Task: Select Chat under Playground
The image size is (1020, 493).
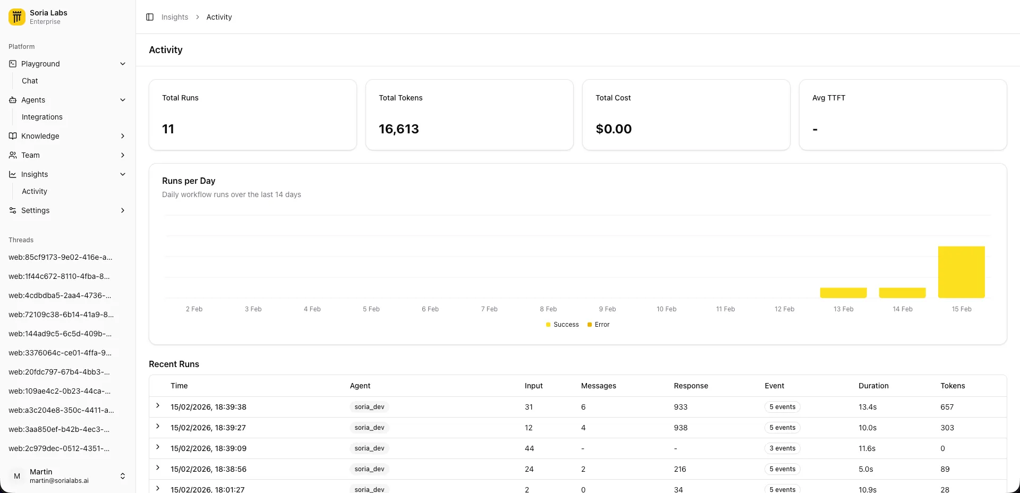Action: (x=30, y=81)
